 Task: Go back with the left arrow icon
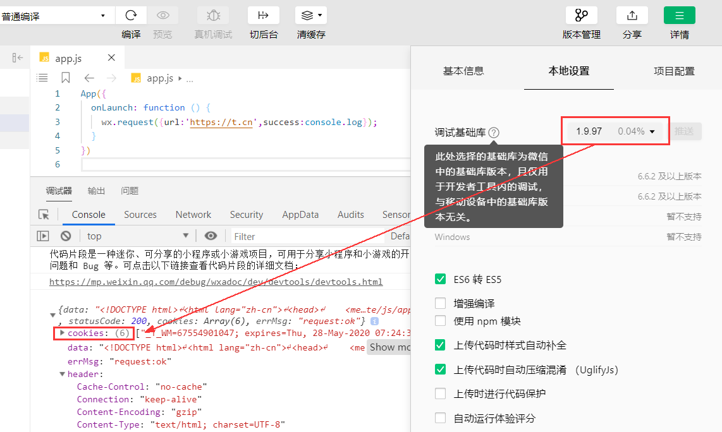click(x=89, y=78)
